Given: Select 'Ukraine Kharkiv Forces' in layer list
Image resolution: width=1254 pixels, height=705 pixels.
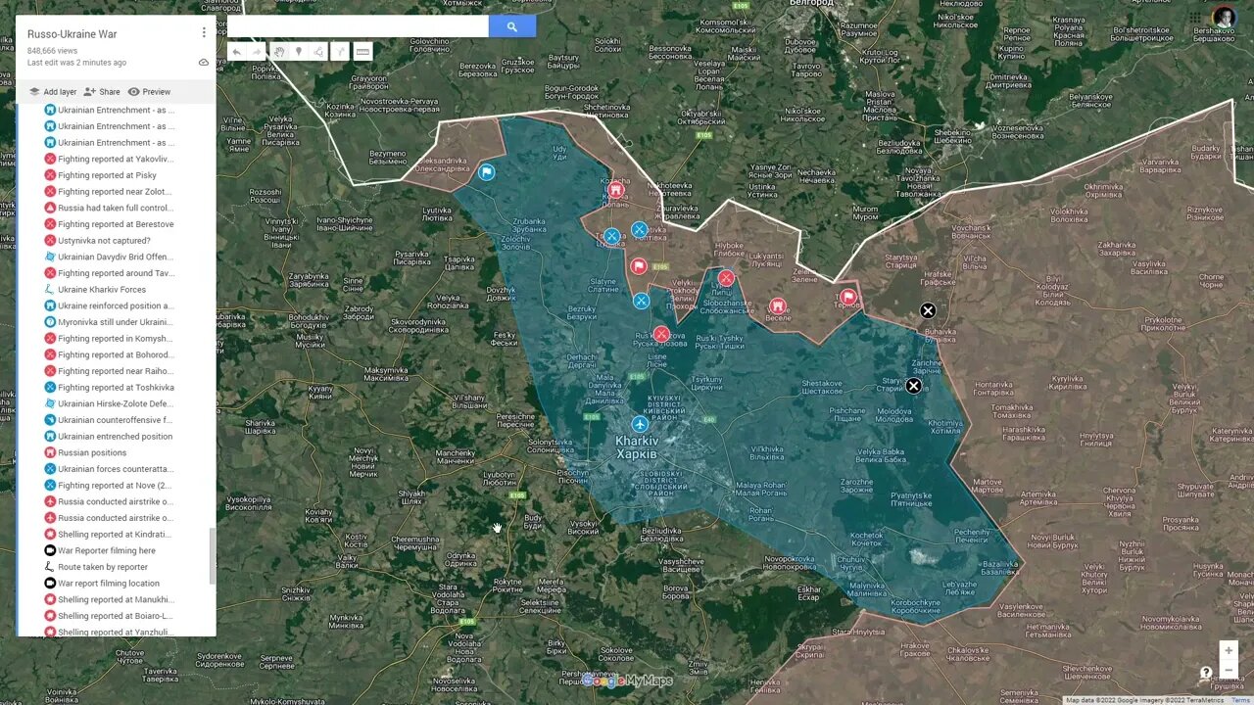Looking at the screenshot, I should click(102, 290).
